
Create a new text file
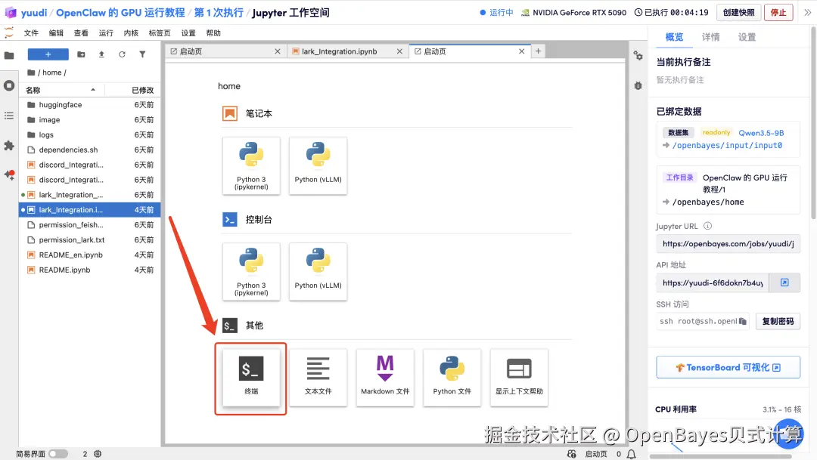pos(318,378)
